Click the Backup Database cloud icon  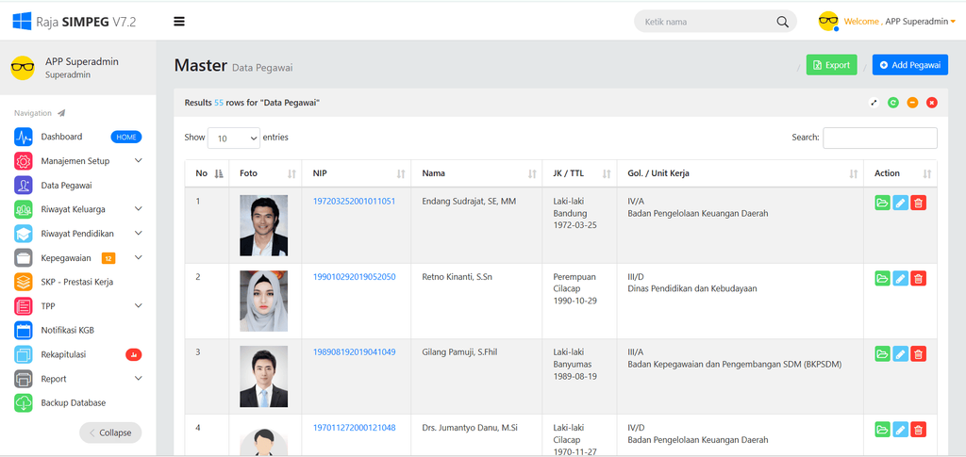point(24,403)
